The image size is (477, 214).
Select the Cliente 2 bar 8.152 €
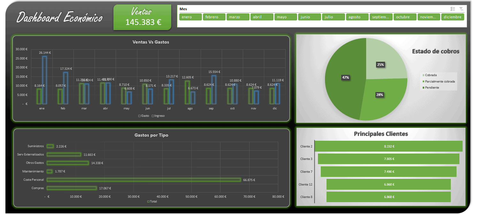coord(389,146)
